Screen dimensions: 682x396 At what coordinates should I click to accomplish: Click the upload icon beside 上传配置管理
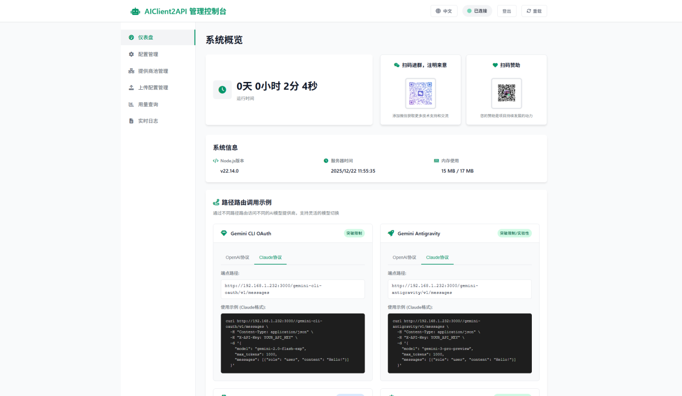pyautogui.click(x=131, y=87)
